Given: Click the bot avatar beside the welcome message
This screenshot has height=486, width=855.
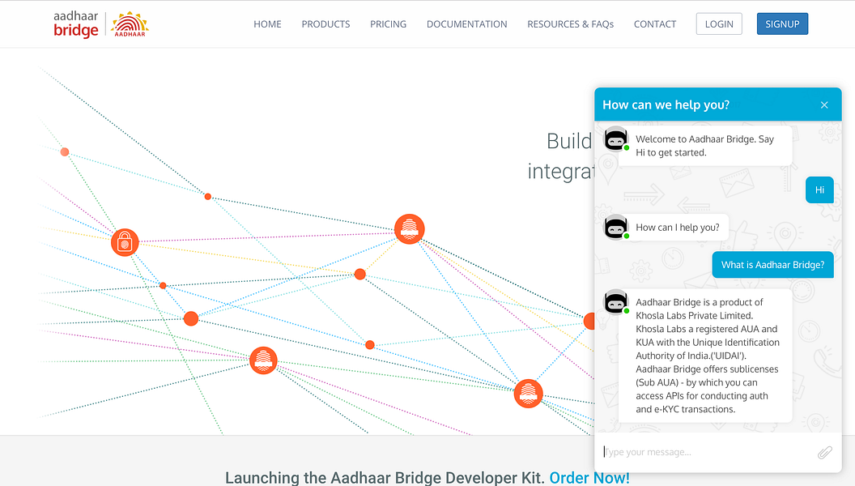Looking at the screenshot, I should [616, 139].
